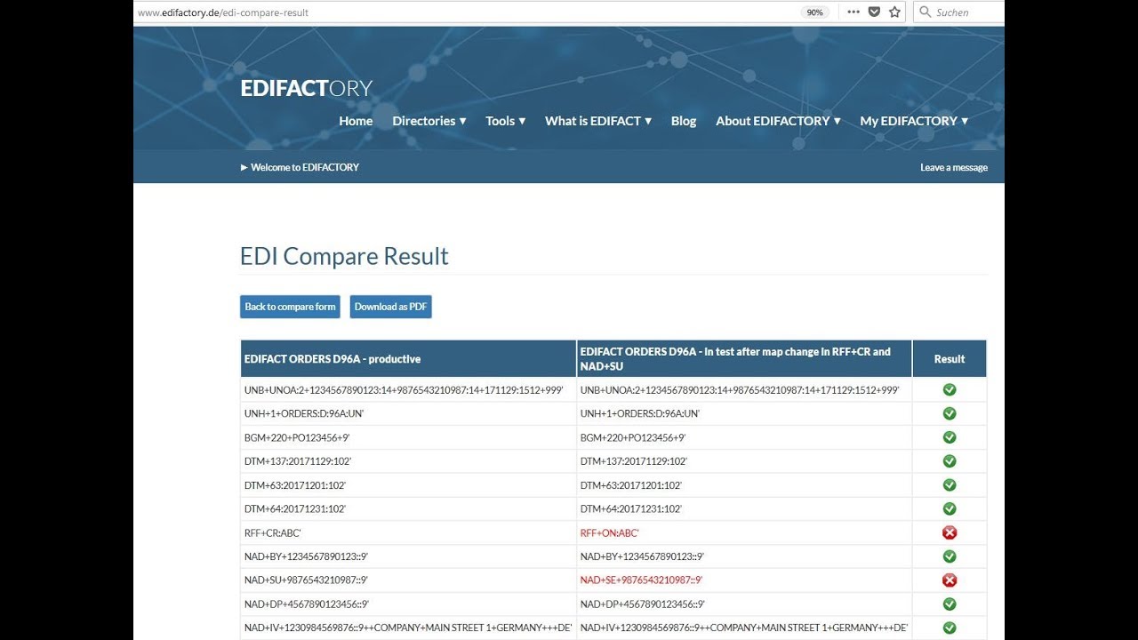Click the Welcome to EDIFACTORY breadcrumb
The height and width of the screenshot is (640, 1138).
pos(300,167)
